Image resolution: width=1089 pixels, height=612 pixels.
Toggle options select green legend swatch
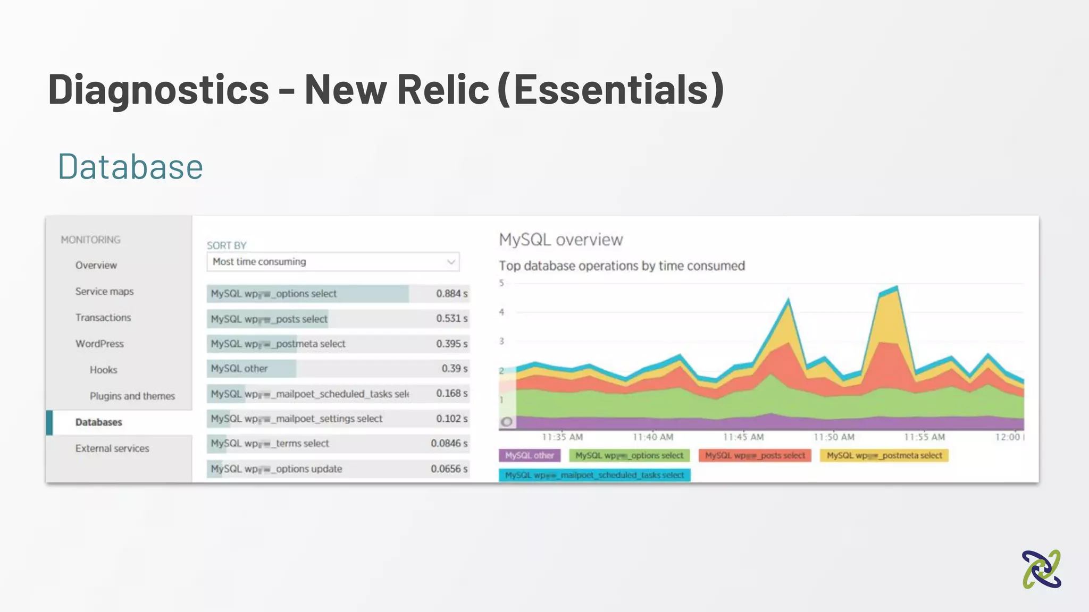point(629,455)
